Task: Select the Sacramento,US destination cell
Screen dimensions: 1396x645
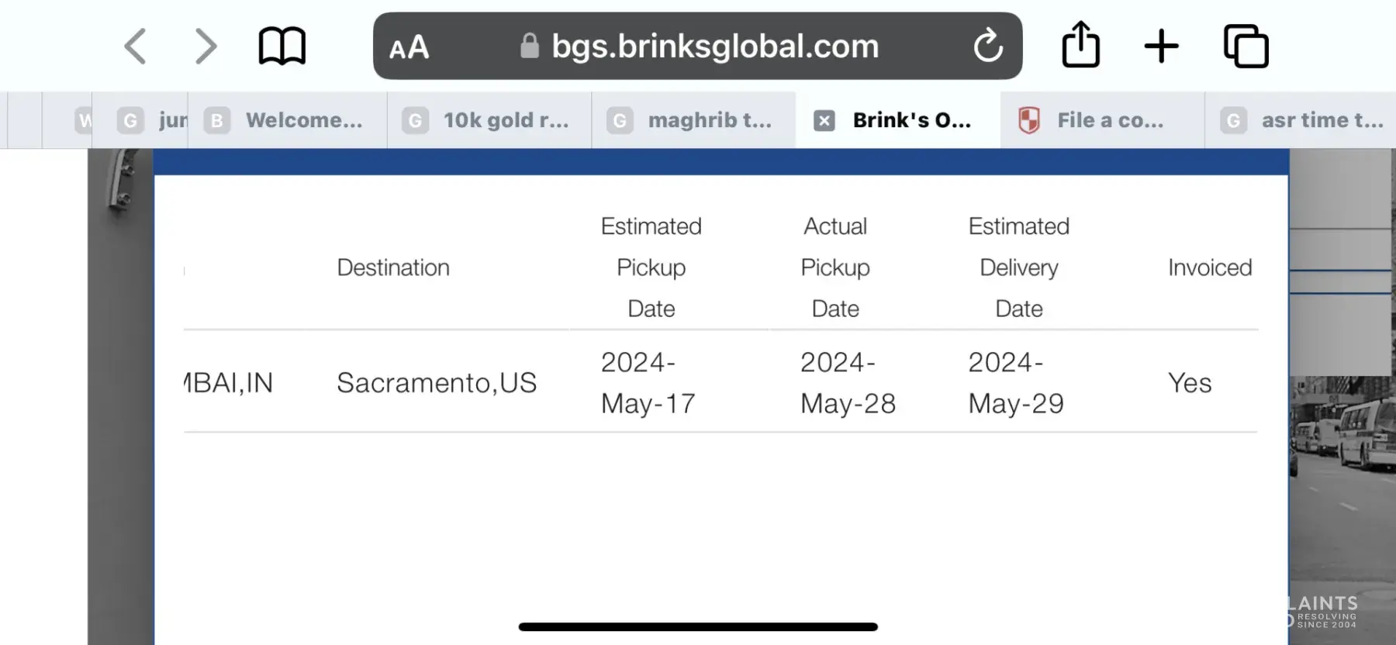Action: click(x=437, y=383)
